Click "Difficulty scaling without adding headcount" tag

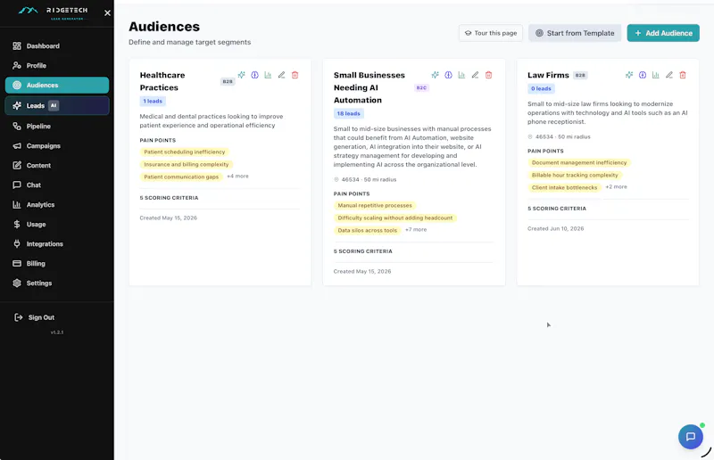point(395,218)
